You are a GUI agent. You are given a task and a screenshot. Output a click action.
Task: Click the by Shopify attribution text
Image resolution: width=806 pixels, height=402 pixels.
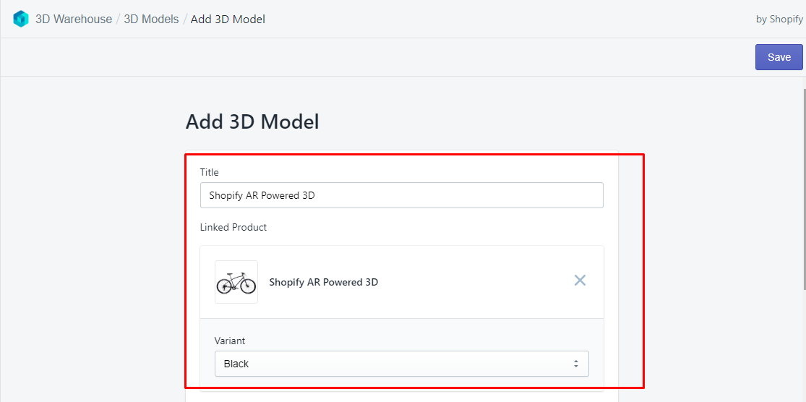click(779, 20)
